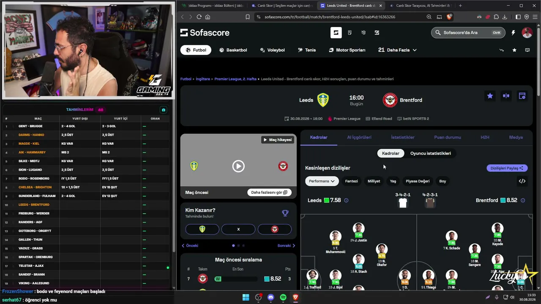Screen dimensions: 541x304
Task: Open the Premier League, 2. Hafta breadcrumb
Action: click(235, 79)
